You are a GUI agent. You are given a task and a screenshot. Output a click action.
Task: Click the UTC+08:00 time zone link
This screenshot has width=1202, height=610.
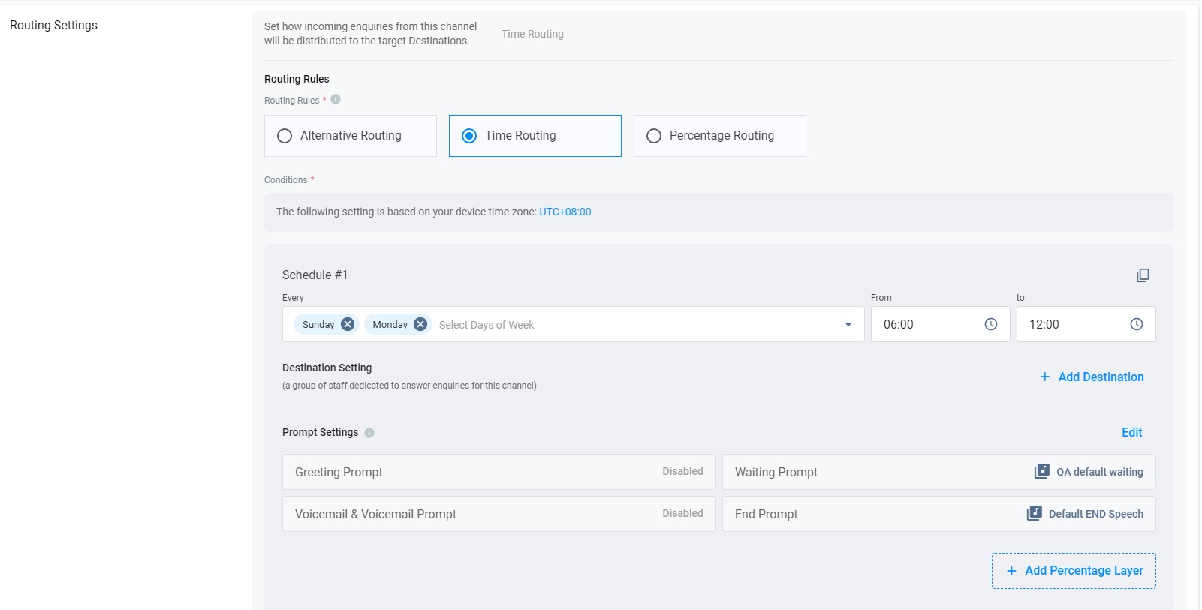point(565,212)
